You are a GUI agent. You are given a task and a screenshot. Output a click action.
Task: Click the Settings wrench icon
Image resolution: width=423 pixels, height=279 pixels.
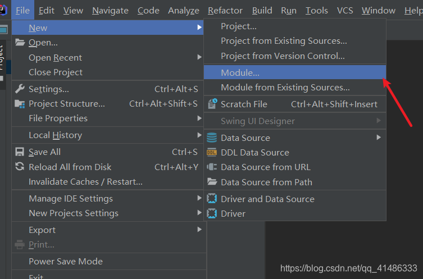(20, 89)
